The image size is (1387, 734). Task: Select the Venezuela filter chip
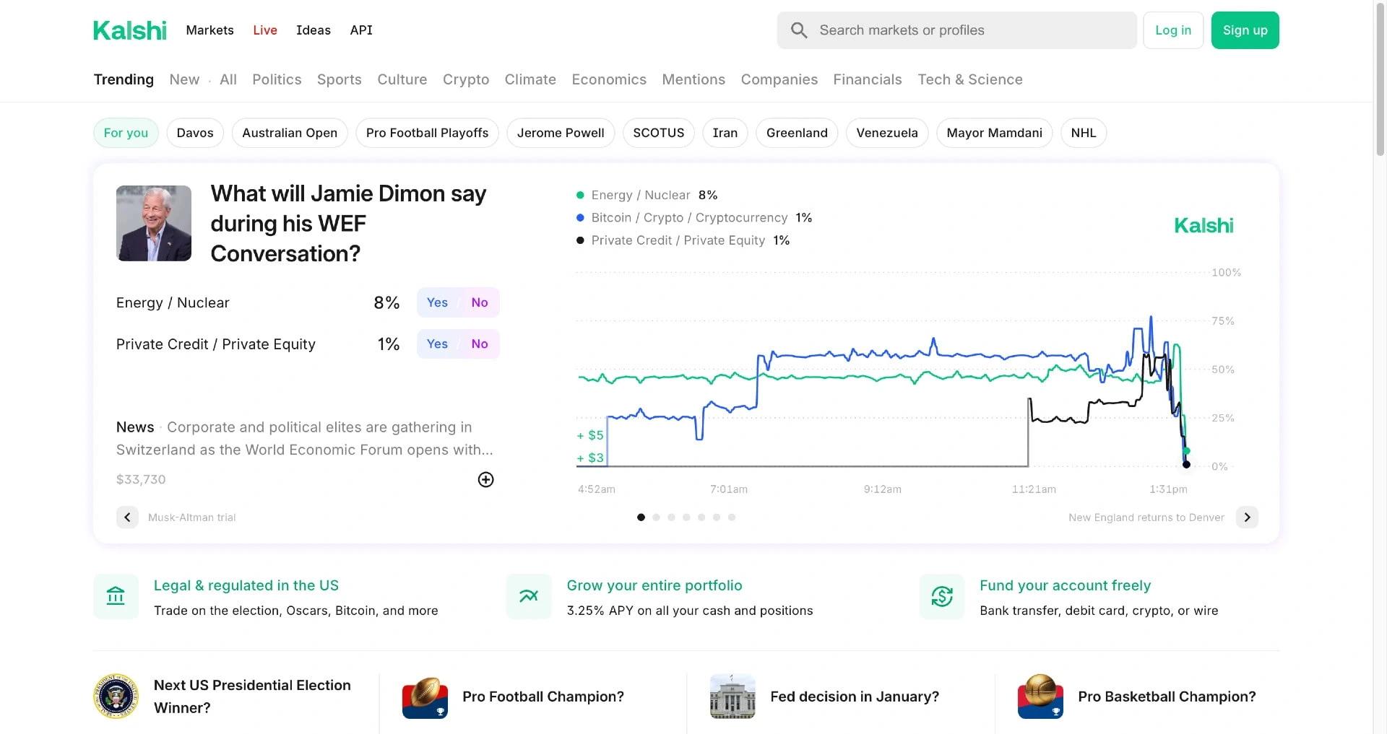887,133
